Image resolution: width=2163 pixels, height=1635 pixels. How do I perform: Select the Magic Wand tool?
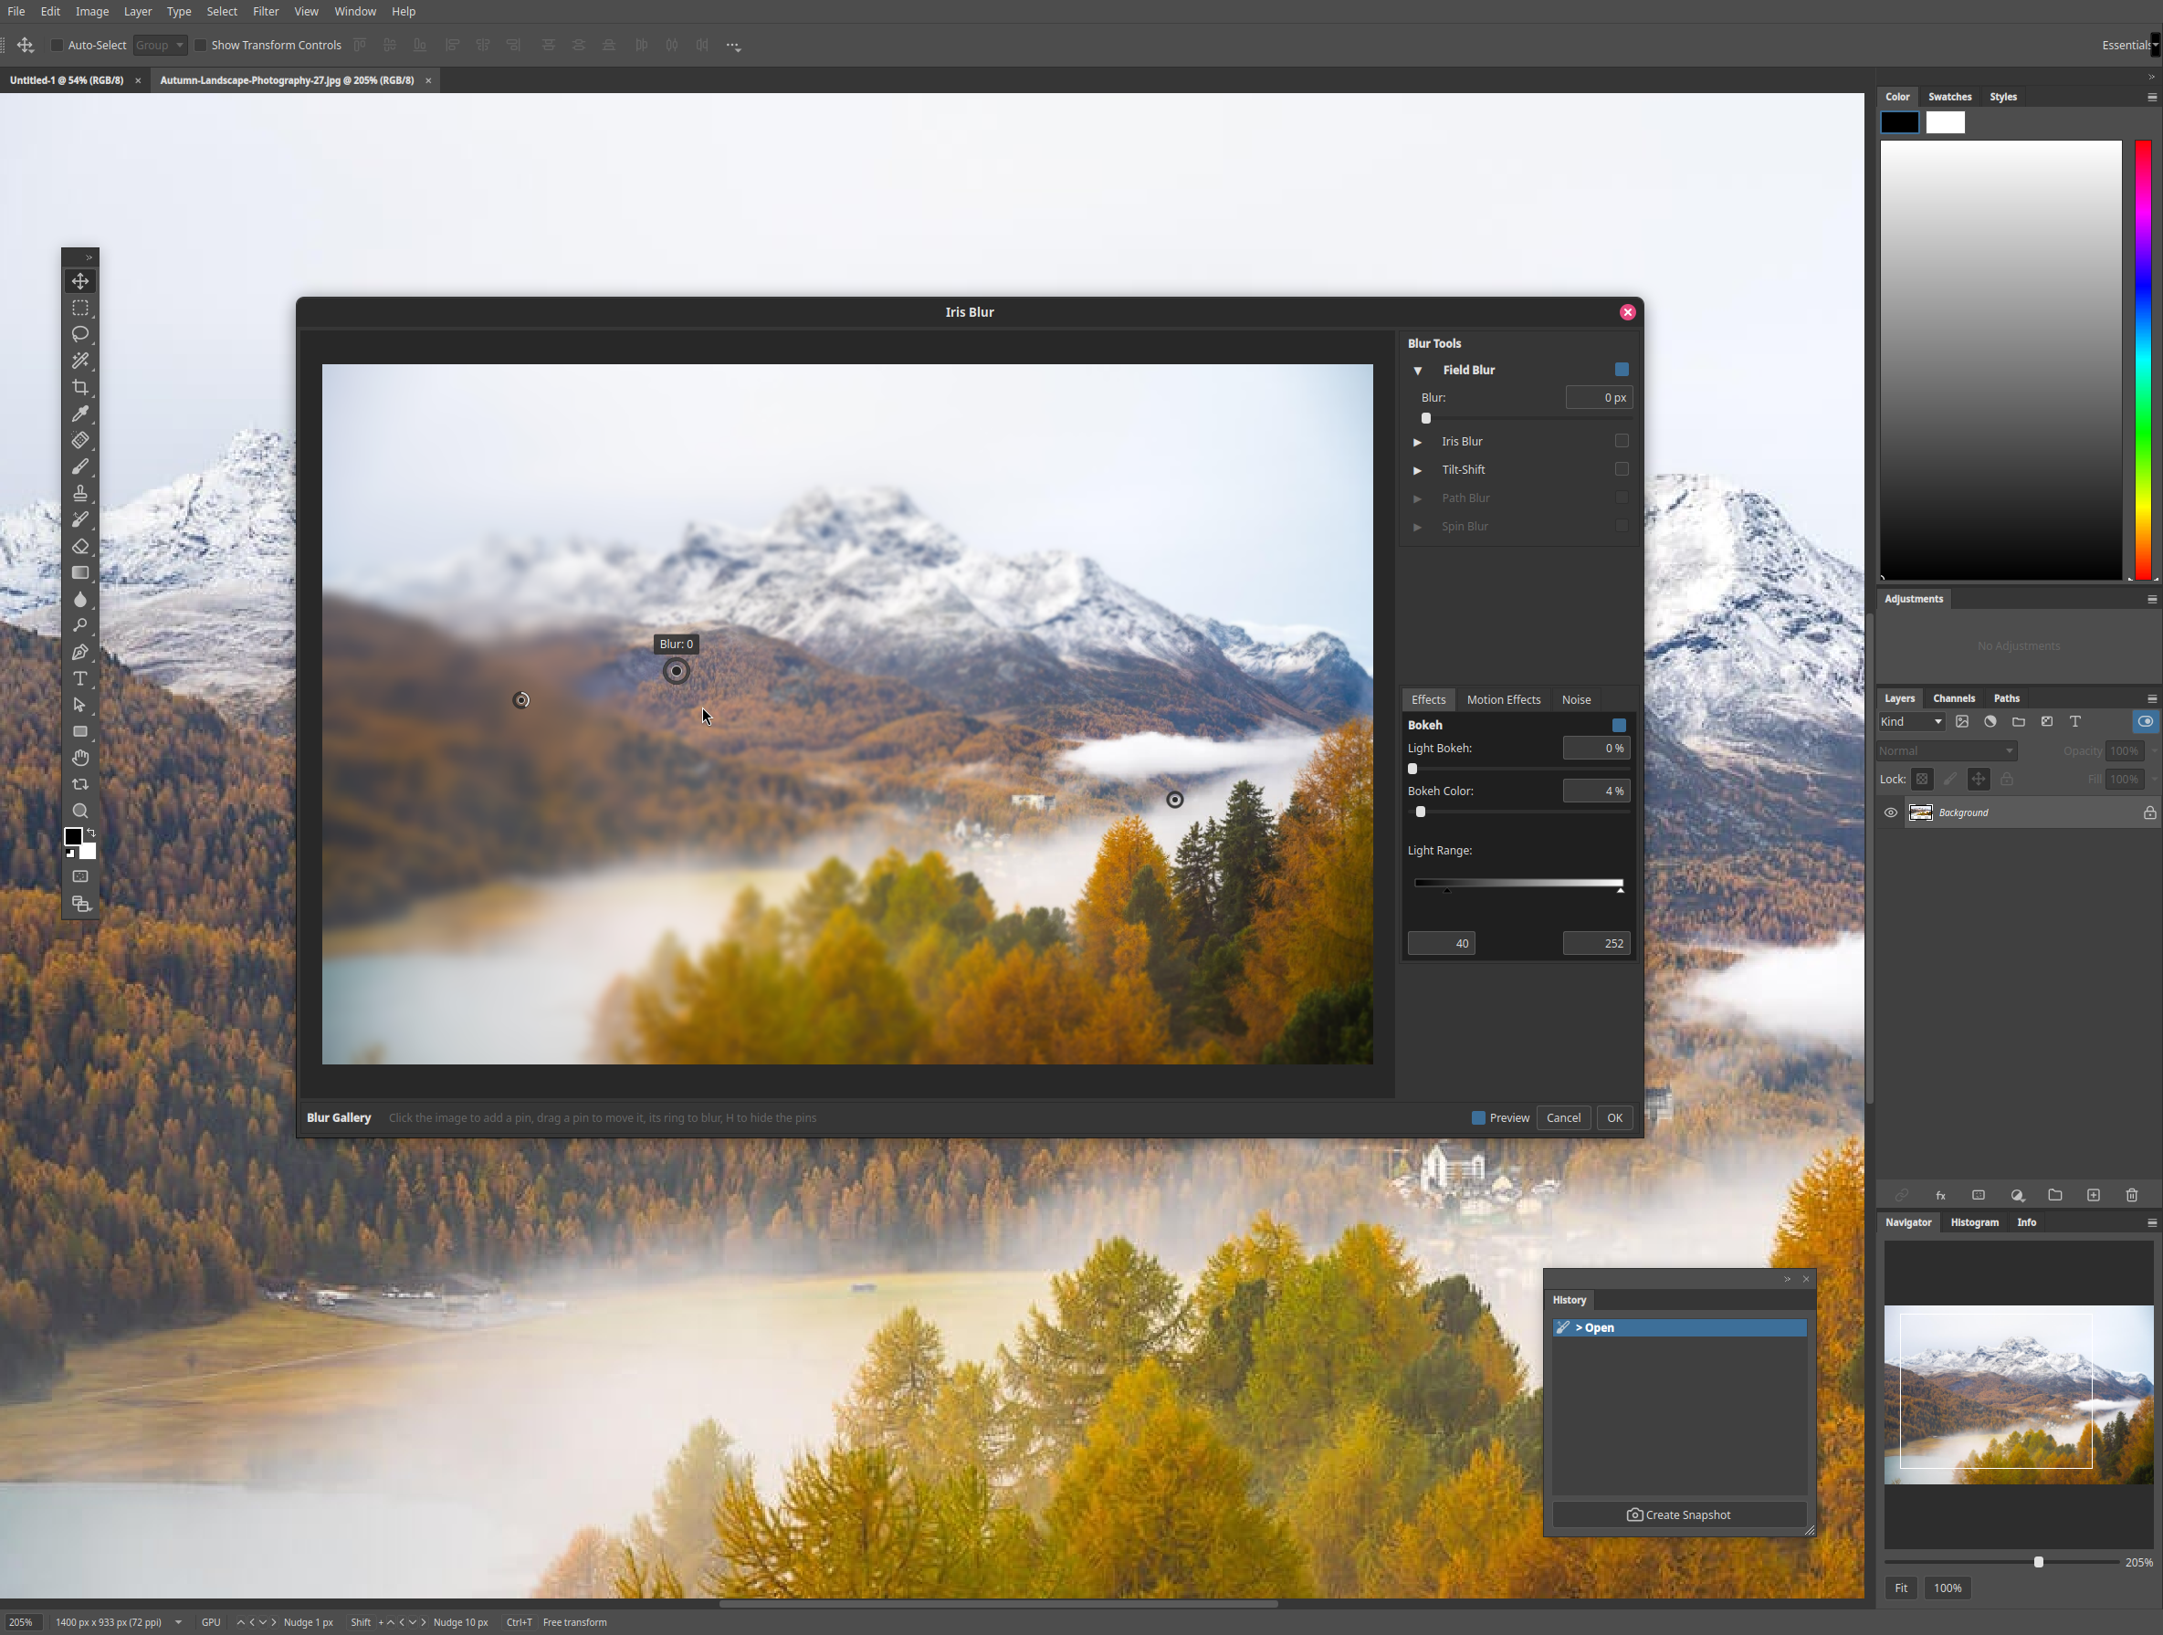[80, 361]
